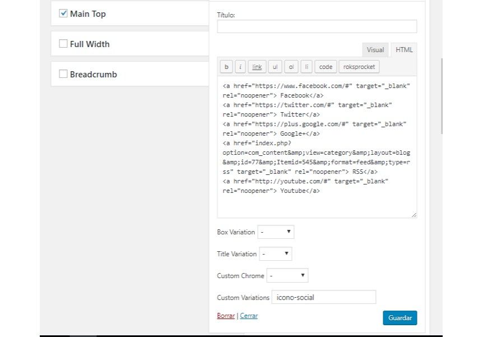Click the Borrar link
Viewport: 483px width, 337px height.
(226, 316)
